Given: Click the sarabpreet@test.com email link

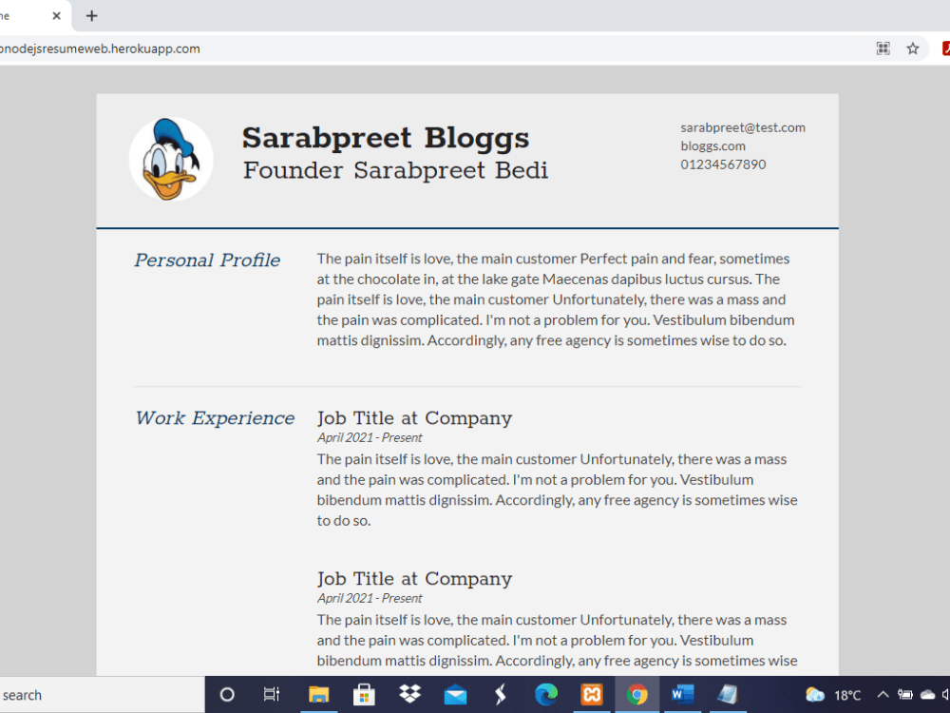Looking at the screenshot, I should point(743,127).
